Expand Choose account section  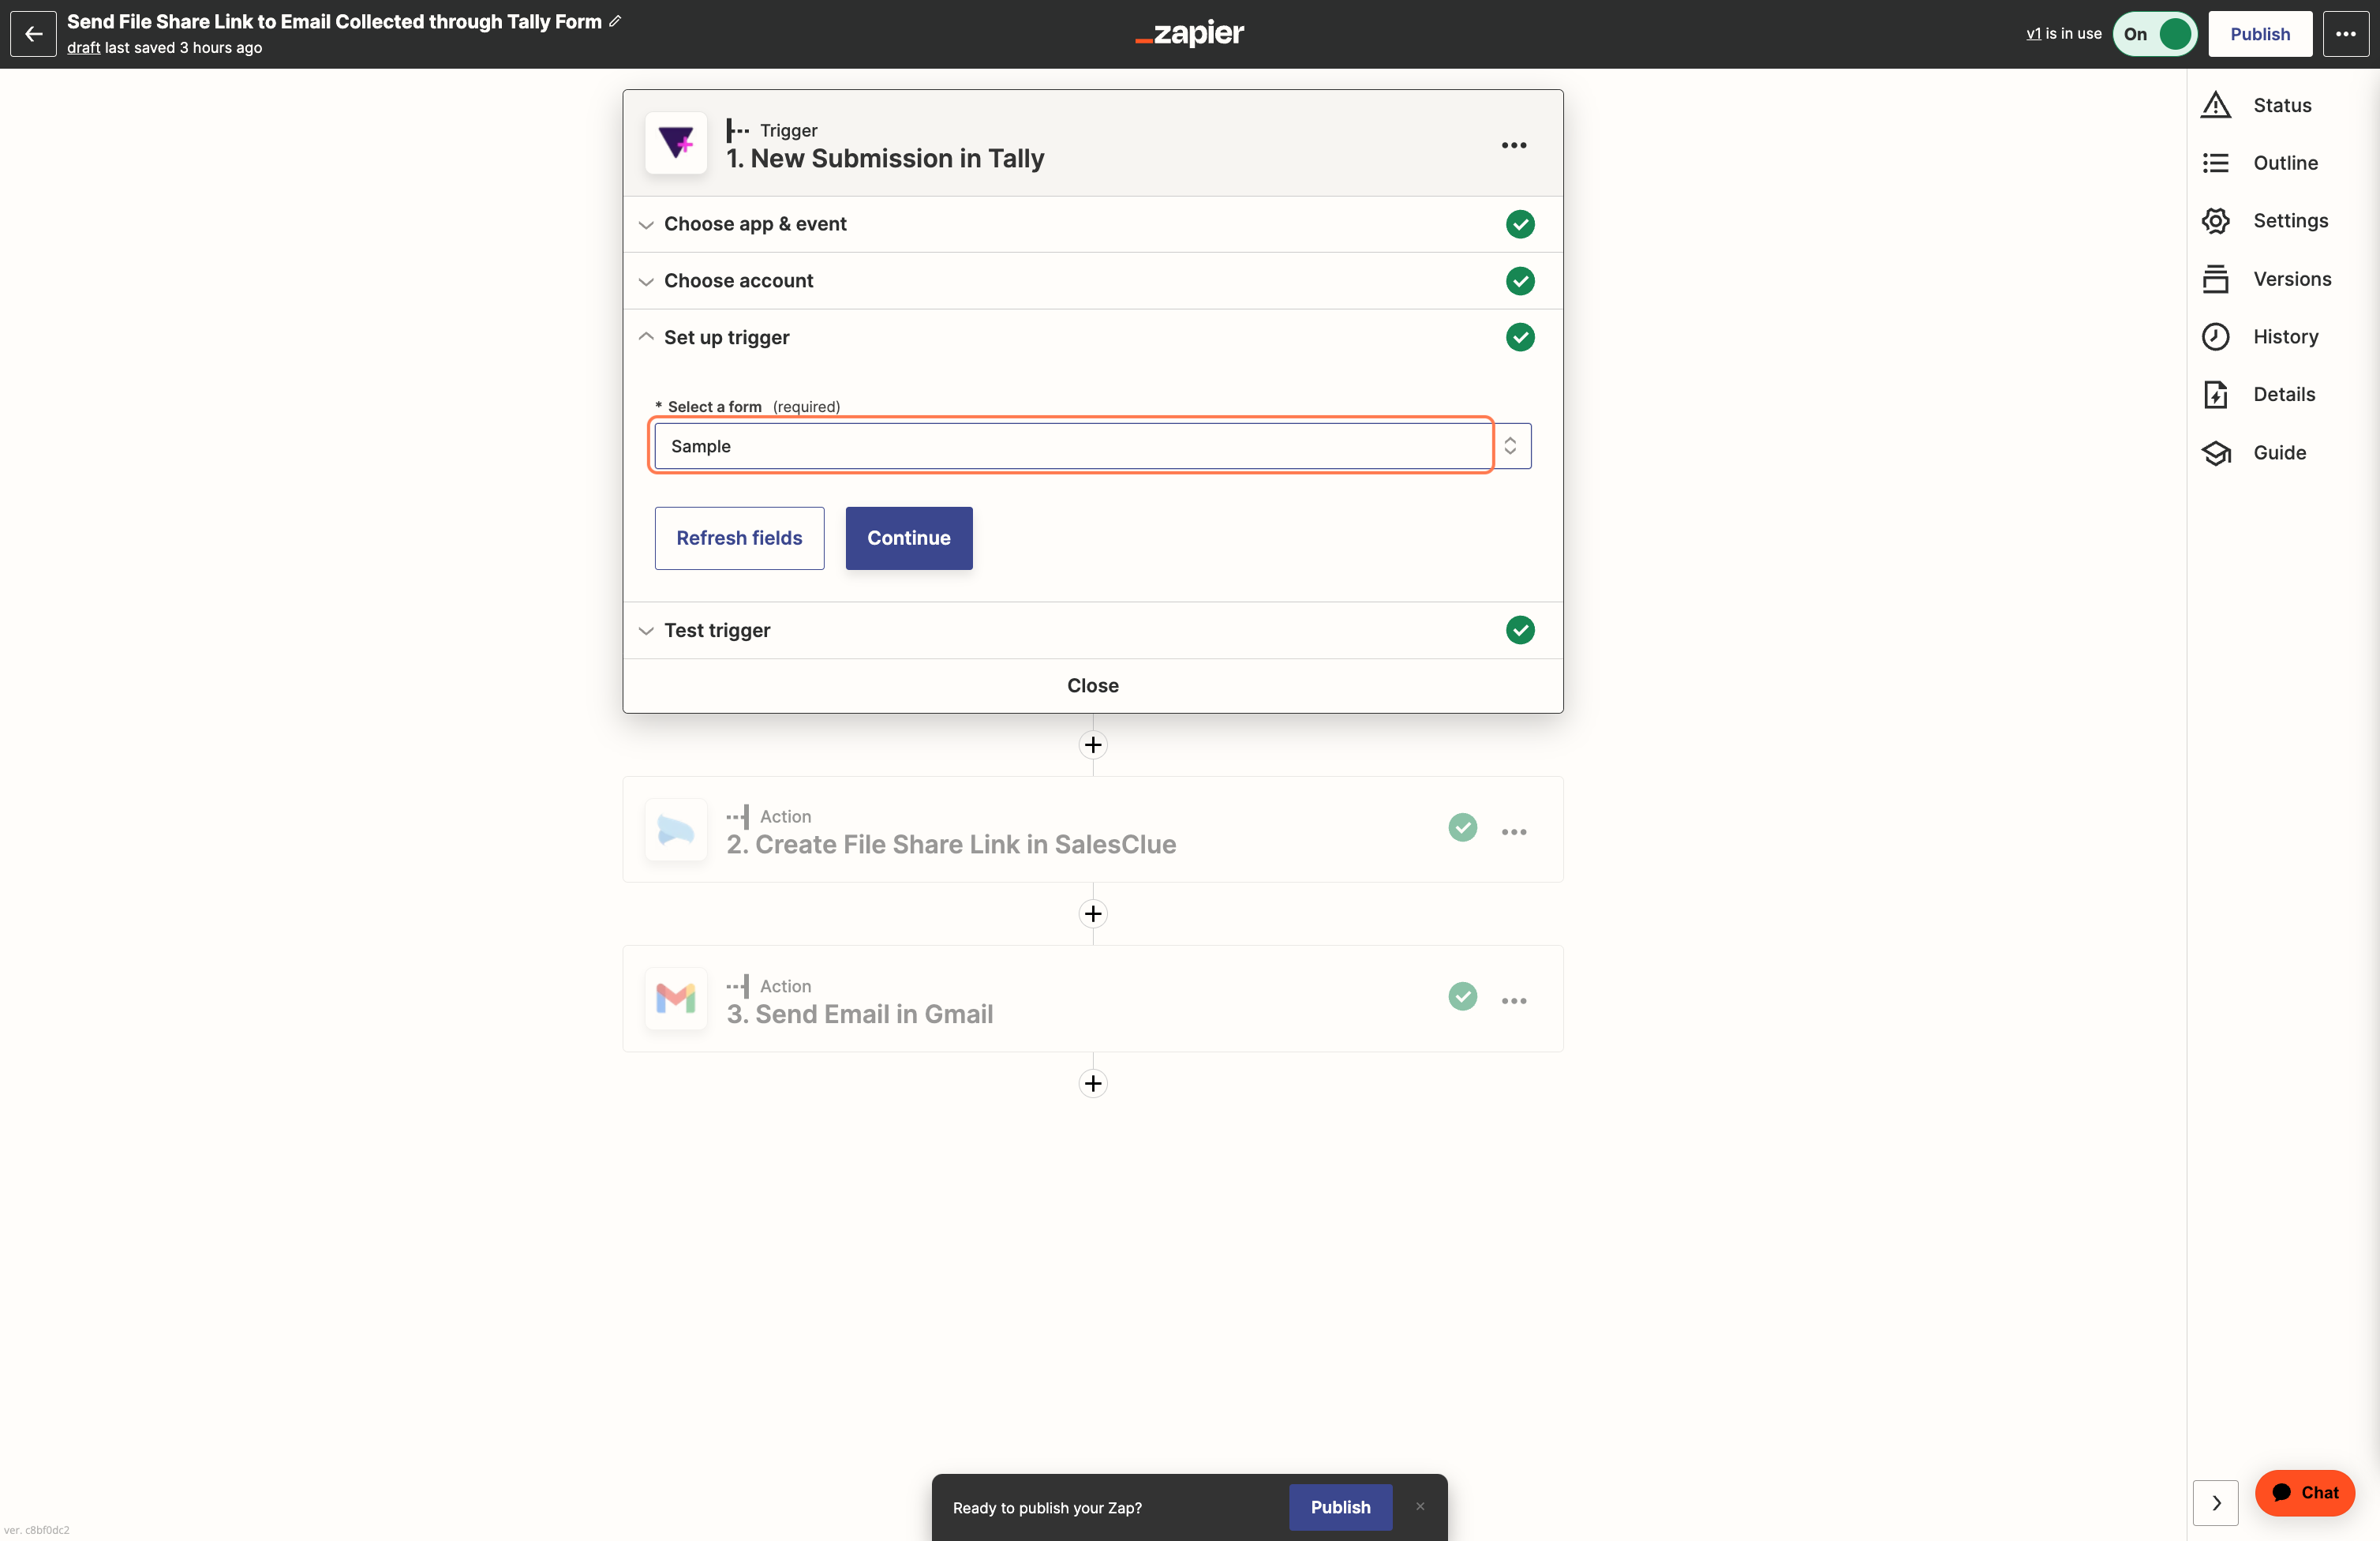1092,281
